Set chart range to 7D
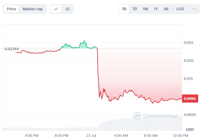This screenshot has width=201, height=138. [135, 9]
